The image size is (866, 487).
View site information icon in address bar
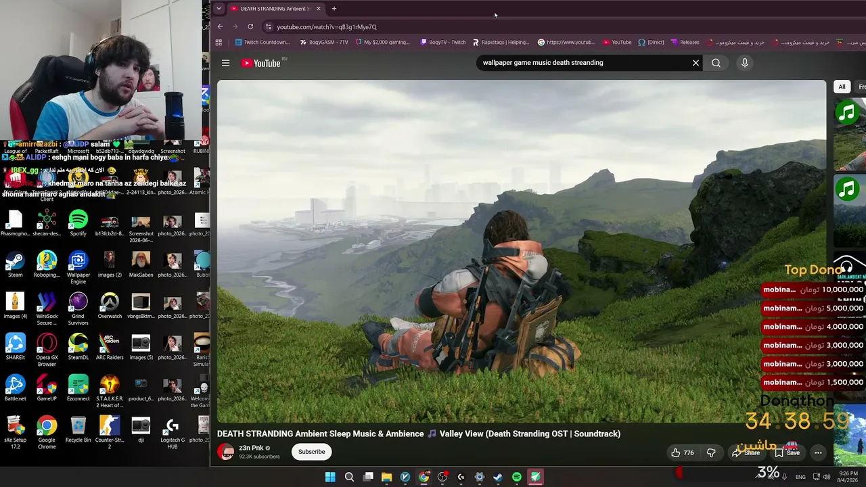tap(269, 27)
